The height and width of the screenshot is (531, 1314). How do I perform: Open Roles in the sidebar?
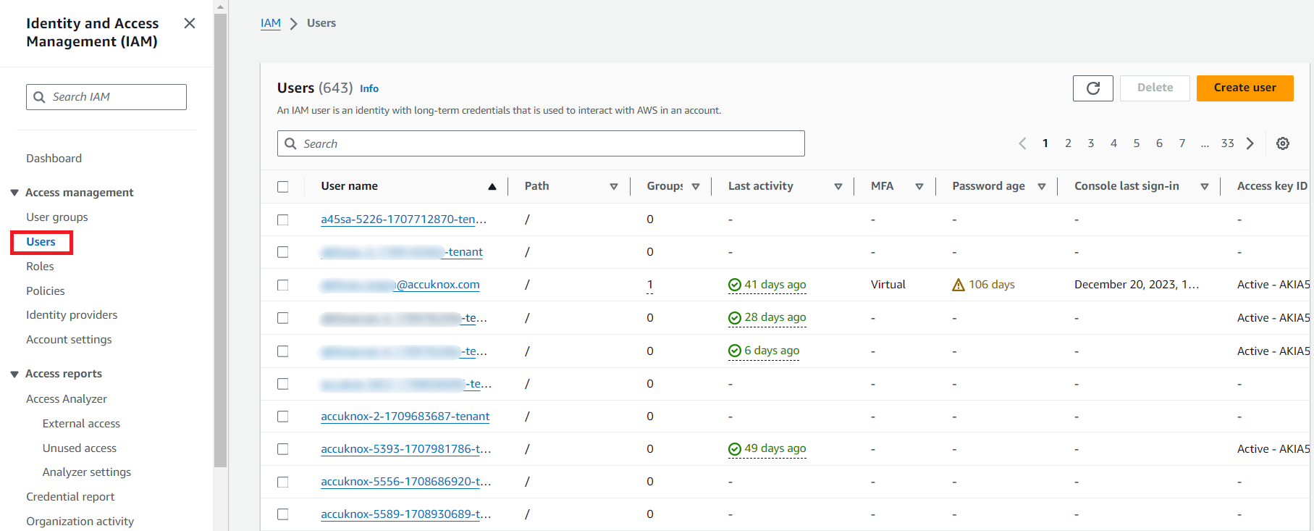coord(40,267)
